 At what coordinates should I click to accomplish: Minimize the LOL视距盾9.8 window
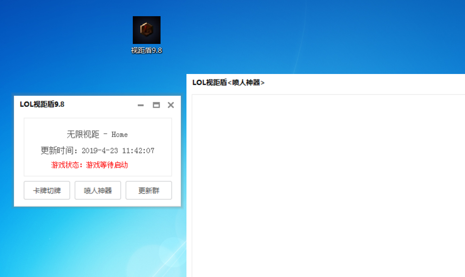141,105
